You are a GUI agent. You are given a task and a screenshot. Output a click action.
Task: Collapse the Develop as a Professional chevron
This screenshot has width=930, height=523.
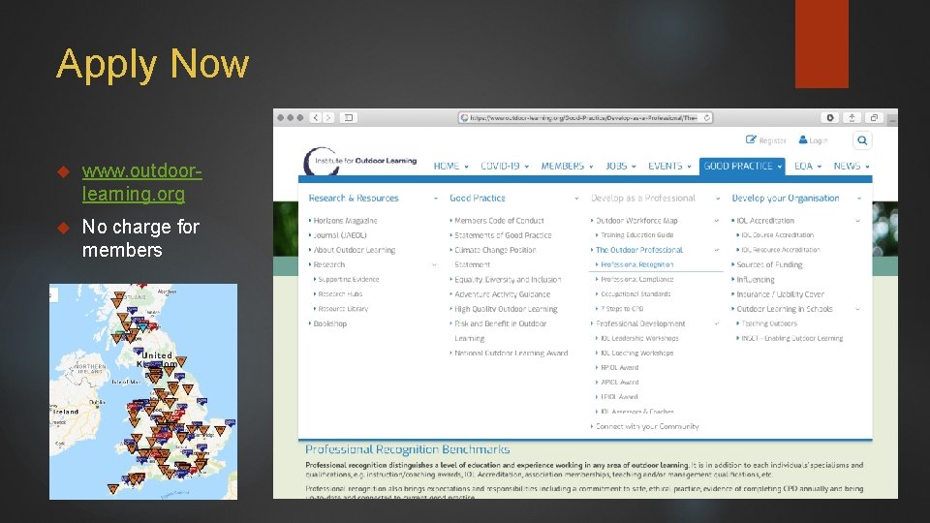coord(718,199)
